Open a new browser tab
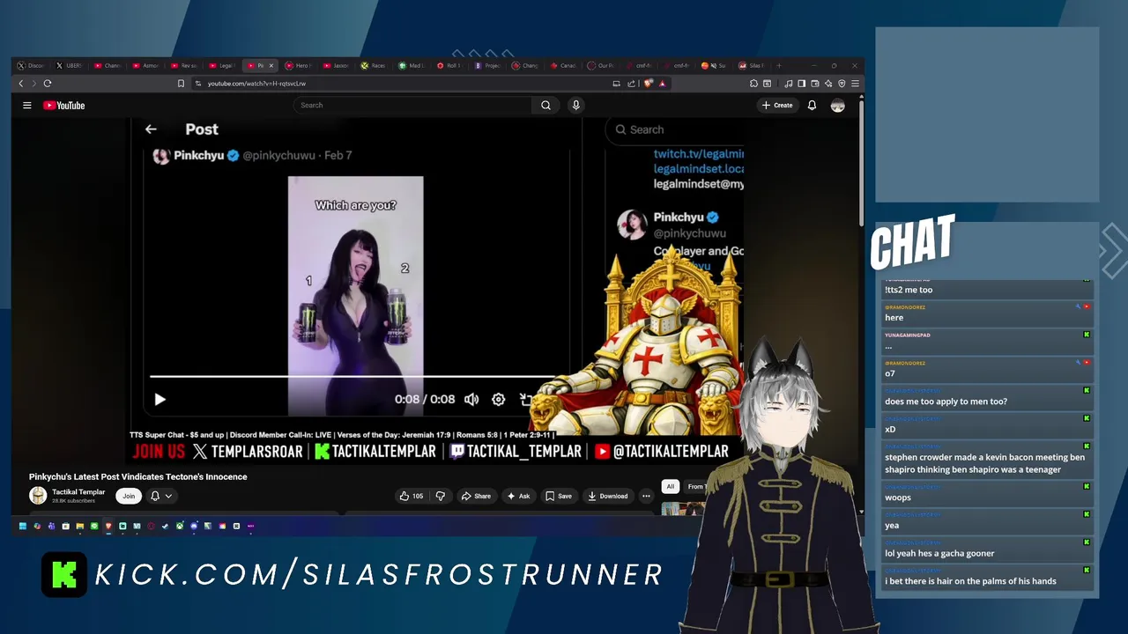1128x634 pixels. tap(778, 65)
